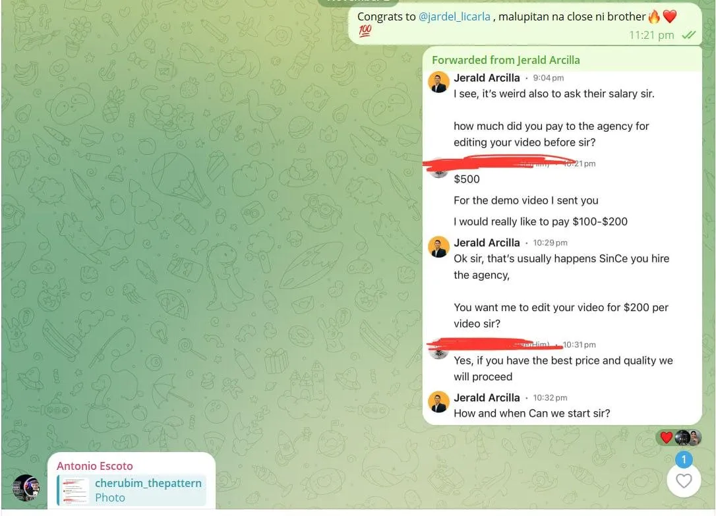Click the 11:21 pm message timestamp

pyautogui.click(x=651, y=35)
